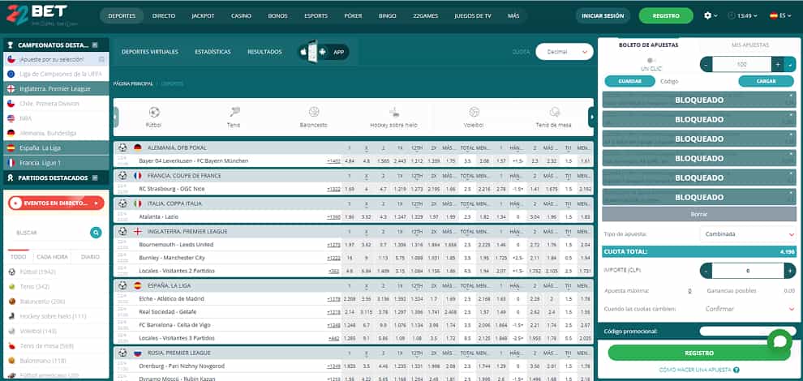The height and width of the screenshot is (381, 803).
Task: Open the ESTADÍSTICAS link
Action: (213, 52)
